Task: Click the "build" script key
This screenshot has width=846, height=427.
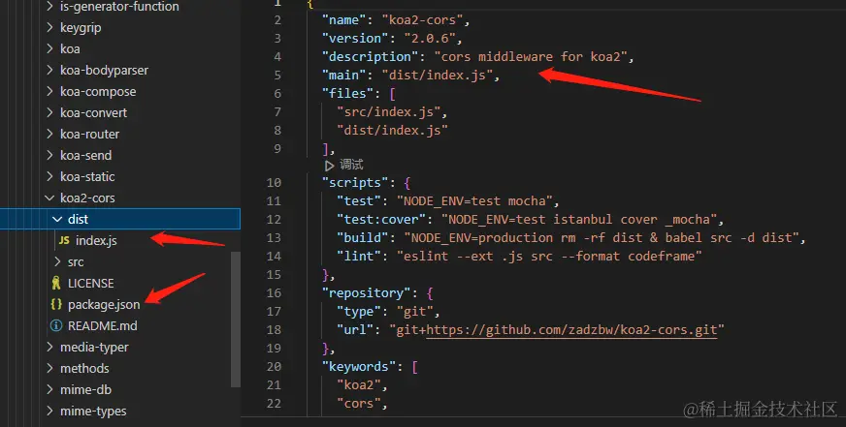Action: [363, 237]
